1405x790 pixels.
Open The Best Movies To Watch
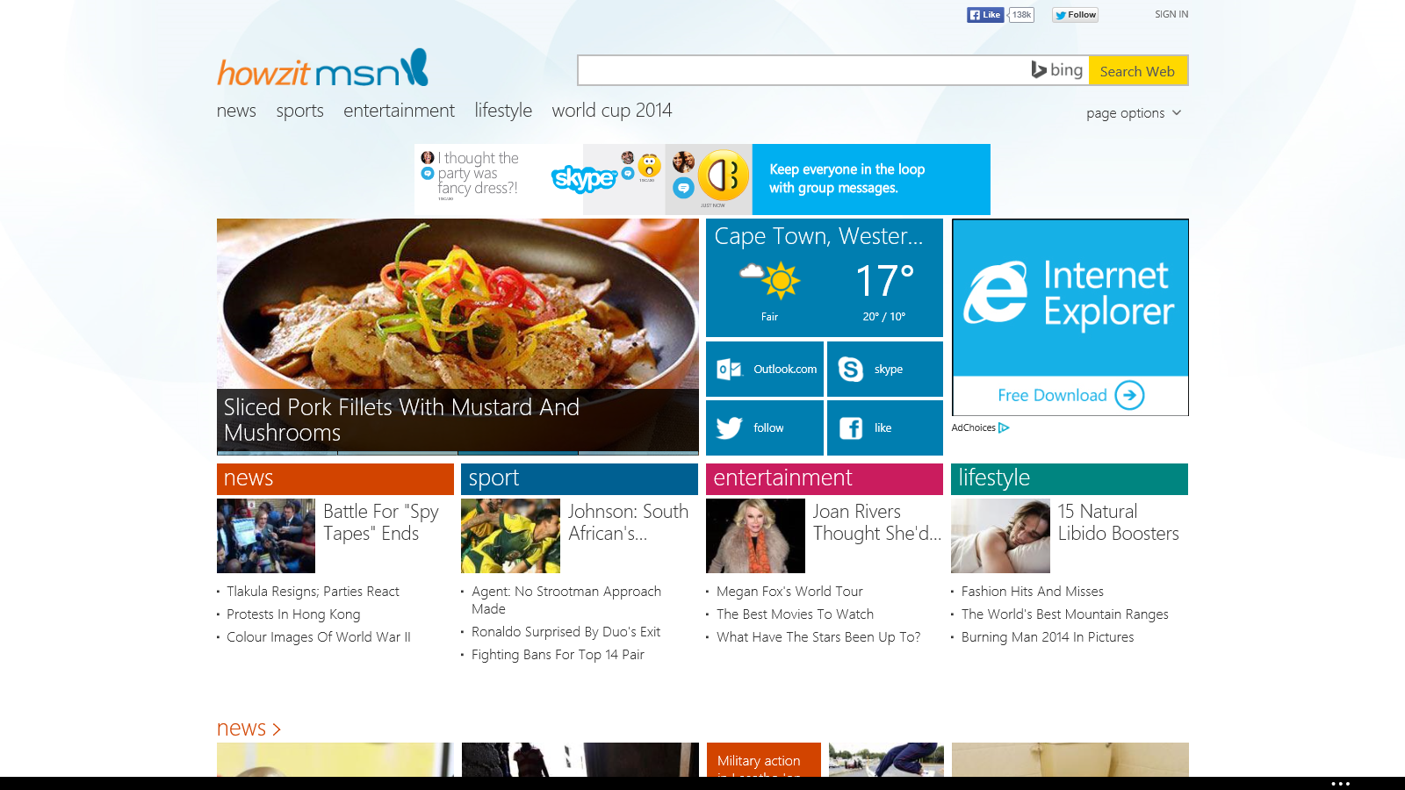click(795, 614)
